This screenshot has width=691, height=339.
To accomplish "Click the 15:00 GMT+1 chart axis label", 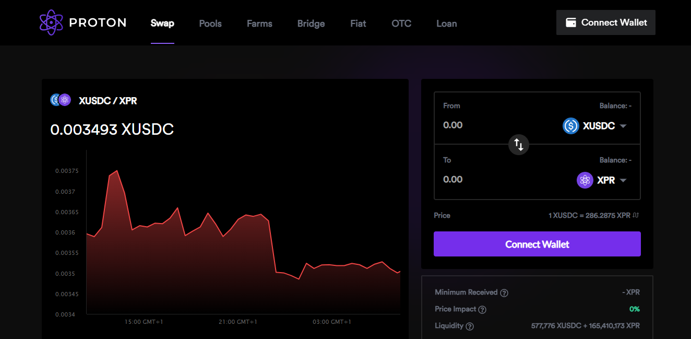I will [144, 322].
